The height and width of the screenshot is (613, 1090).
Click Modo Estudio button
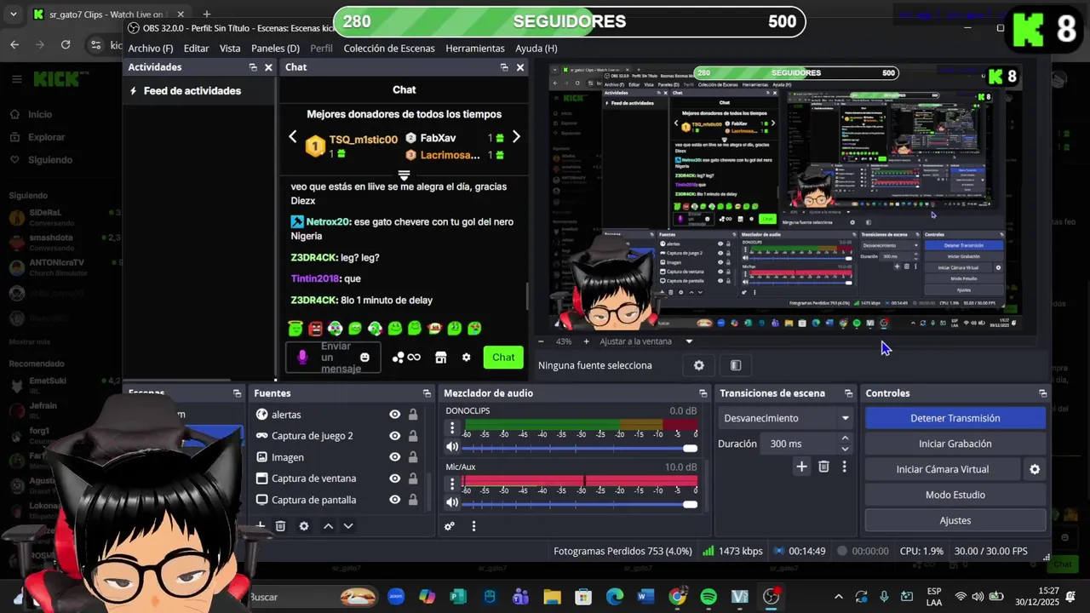pos(955,495)
